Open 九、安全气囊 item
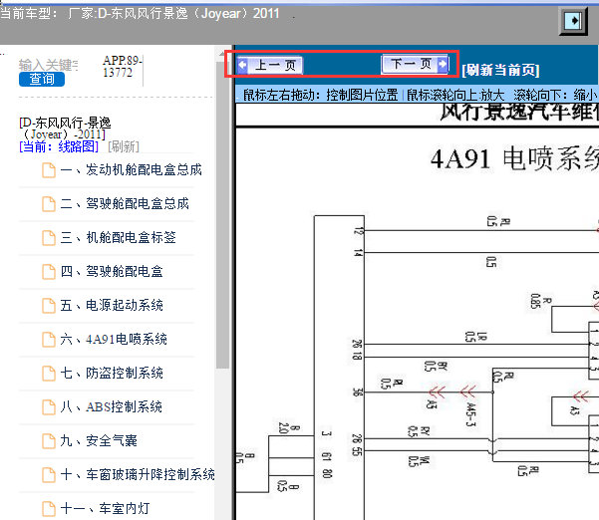Screen dimensions: 599x520 coord(99,440)
